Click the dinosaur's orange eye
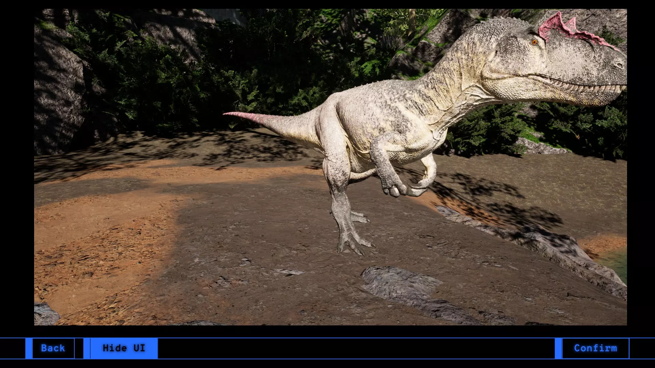This screenshot has width=655, height=368. point(534,42)
